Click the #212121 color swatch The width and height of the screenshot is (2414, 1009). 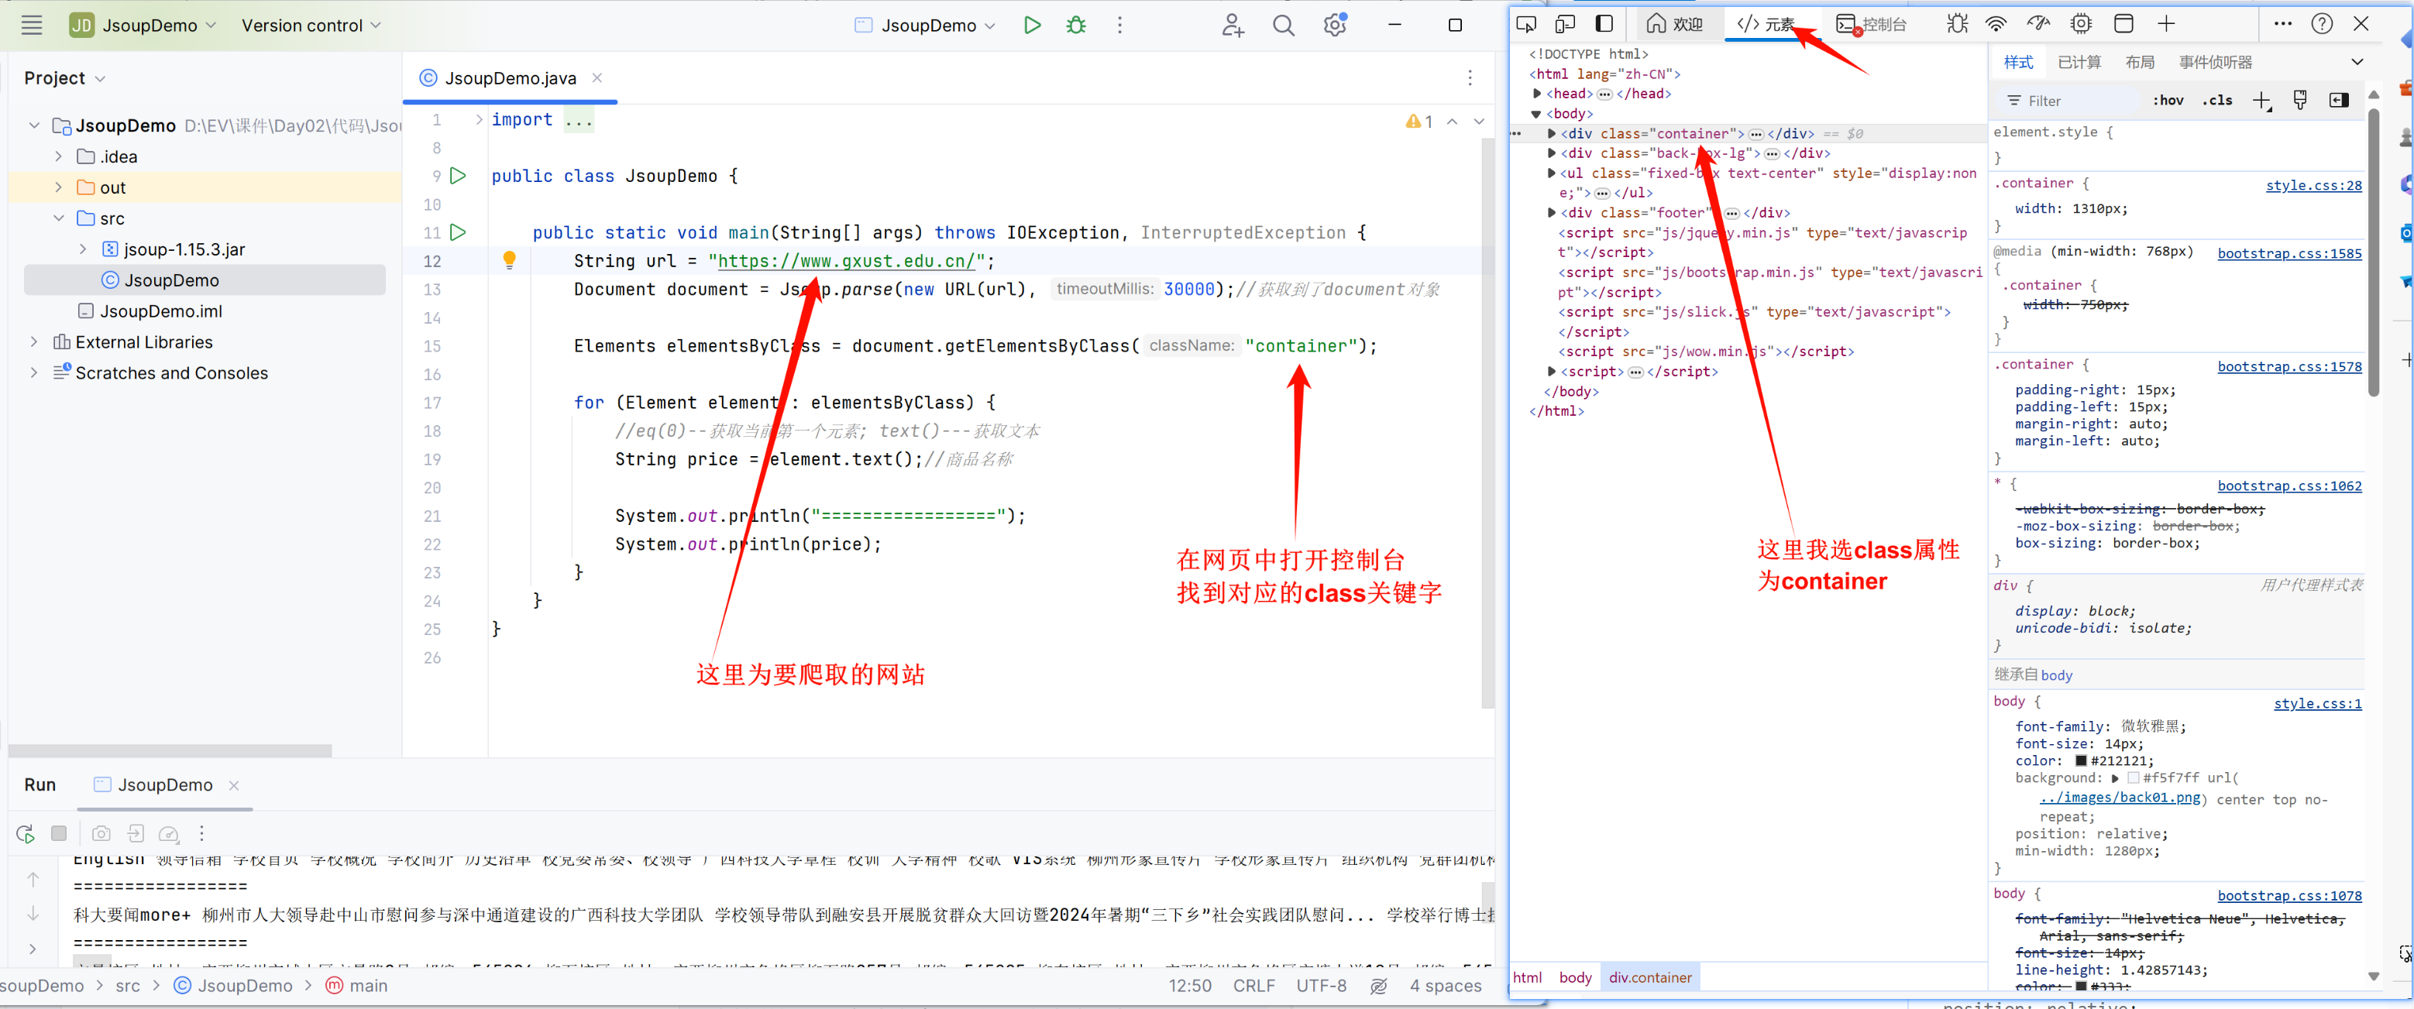click(2080, 760)
